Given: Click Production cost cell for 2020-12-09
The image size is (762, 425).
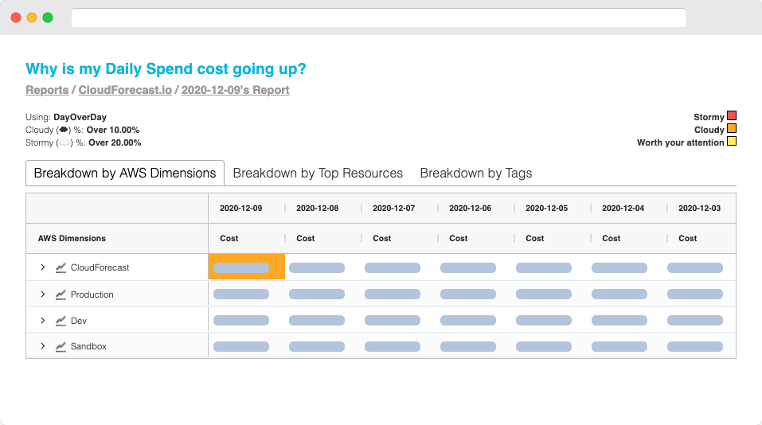Looking at the screenshot, I should [241, 294].
